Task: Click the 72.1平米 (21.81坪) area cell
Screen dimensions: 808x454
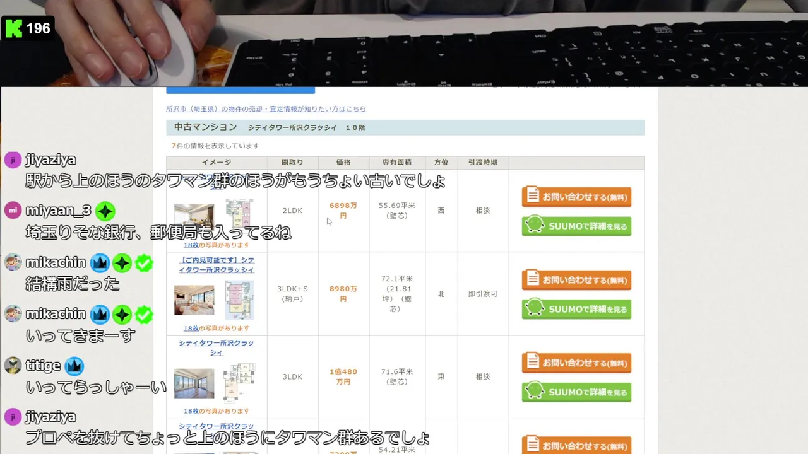Action: [397, 294]
